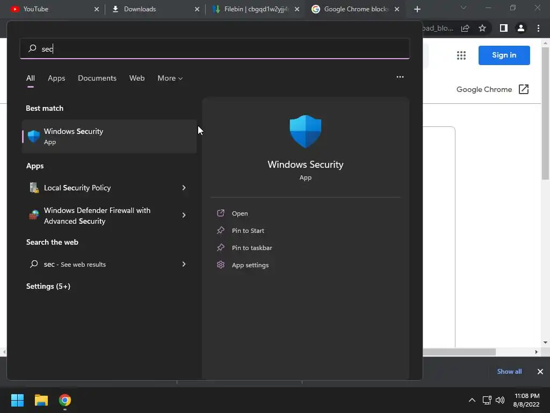The image size is (550, 413).
Task: Click the horizontal scrollbar right arrow
Action: [537, 352]
